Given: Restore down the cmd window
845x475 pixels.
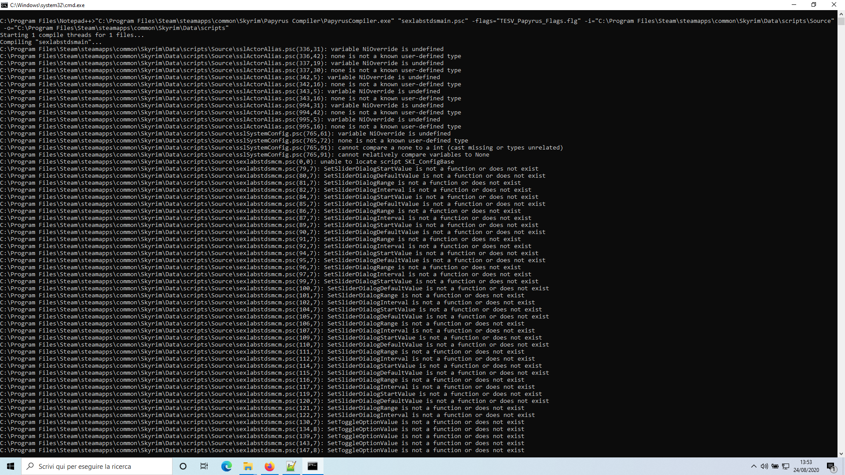Looking at the screenshot, I should click(x=814, y=5).
